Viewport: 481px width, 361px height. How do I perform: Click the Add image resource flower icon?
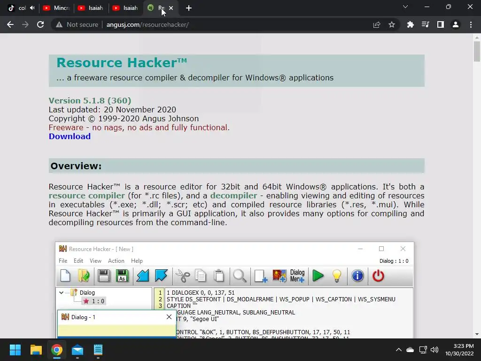(279, 275)
